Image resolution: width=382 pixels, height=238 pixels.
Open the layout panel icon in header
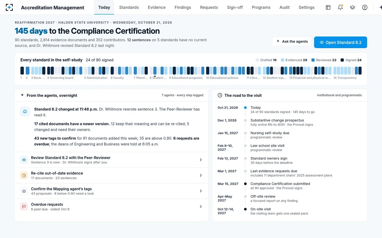pos(328,7)
